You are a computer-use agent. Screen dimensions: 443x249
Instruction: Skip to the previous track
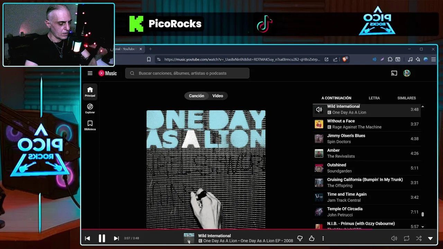[x=88, y=238]
